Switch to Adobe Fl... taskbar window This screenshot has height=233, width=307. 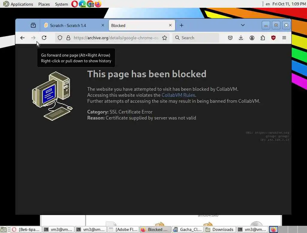pyautogui.click(x=123, y=229)
